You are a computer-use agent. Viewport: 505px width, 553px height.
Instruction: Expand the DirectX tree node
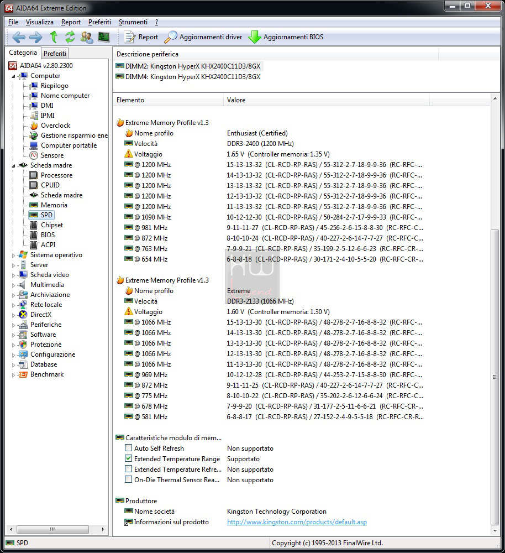[13, 315]
